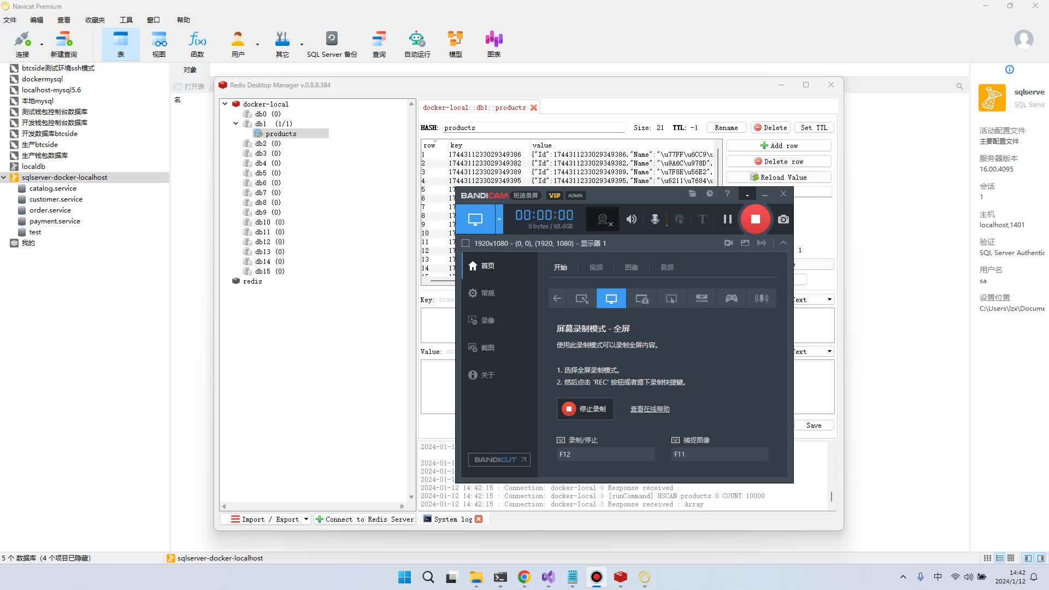Click the Navicat charts (图表) toolbar icon
Screen dimensions: 1049x590
[493, 44]
